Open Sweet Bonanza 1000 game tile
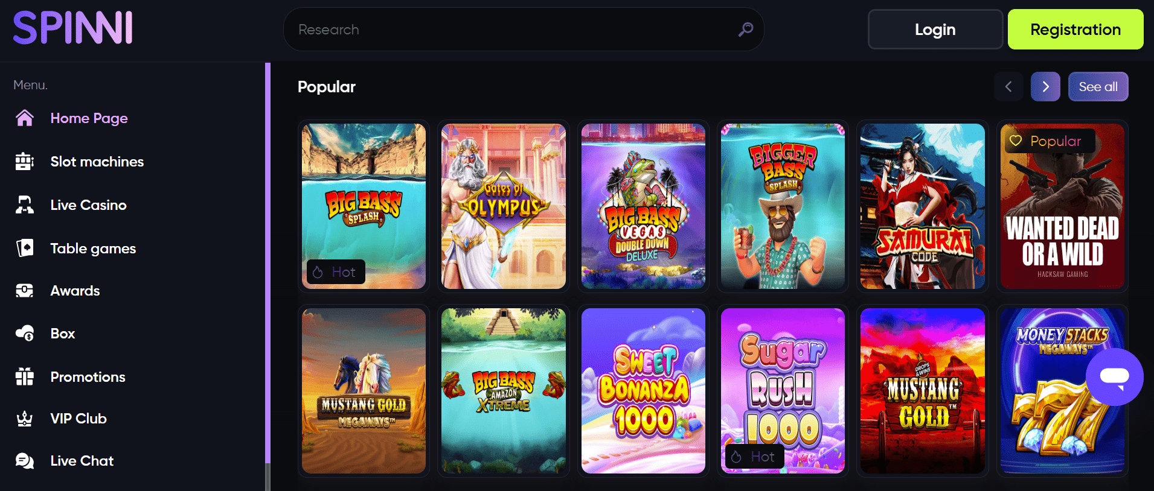Viewport: 1154px width, 491px height. (643, 391)
